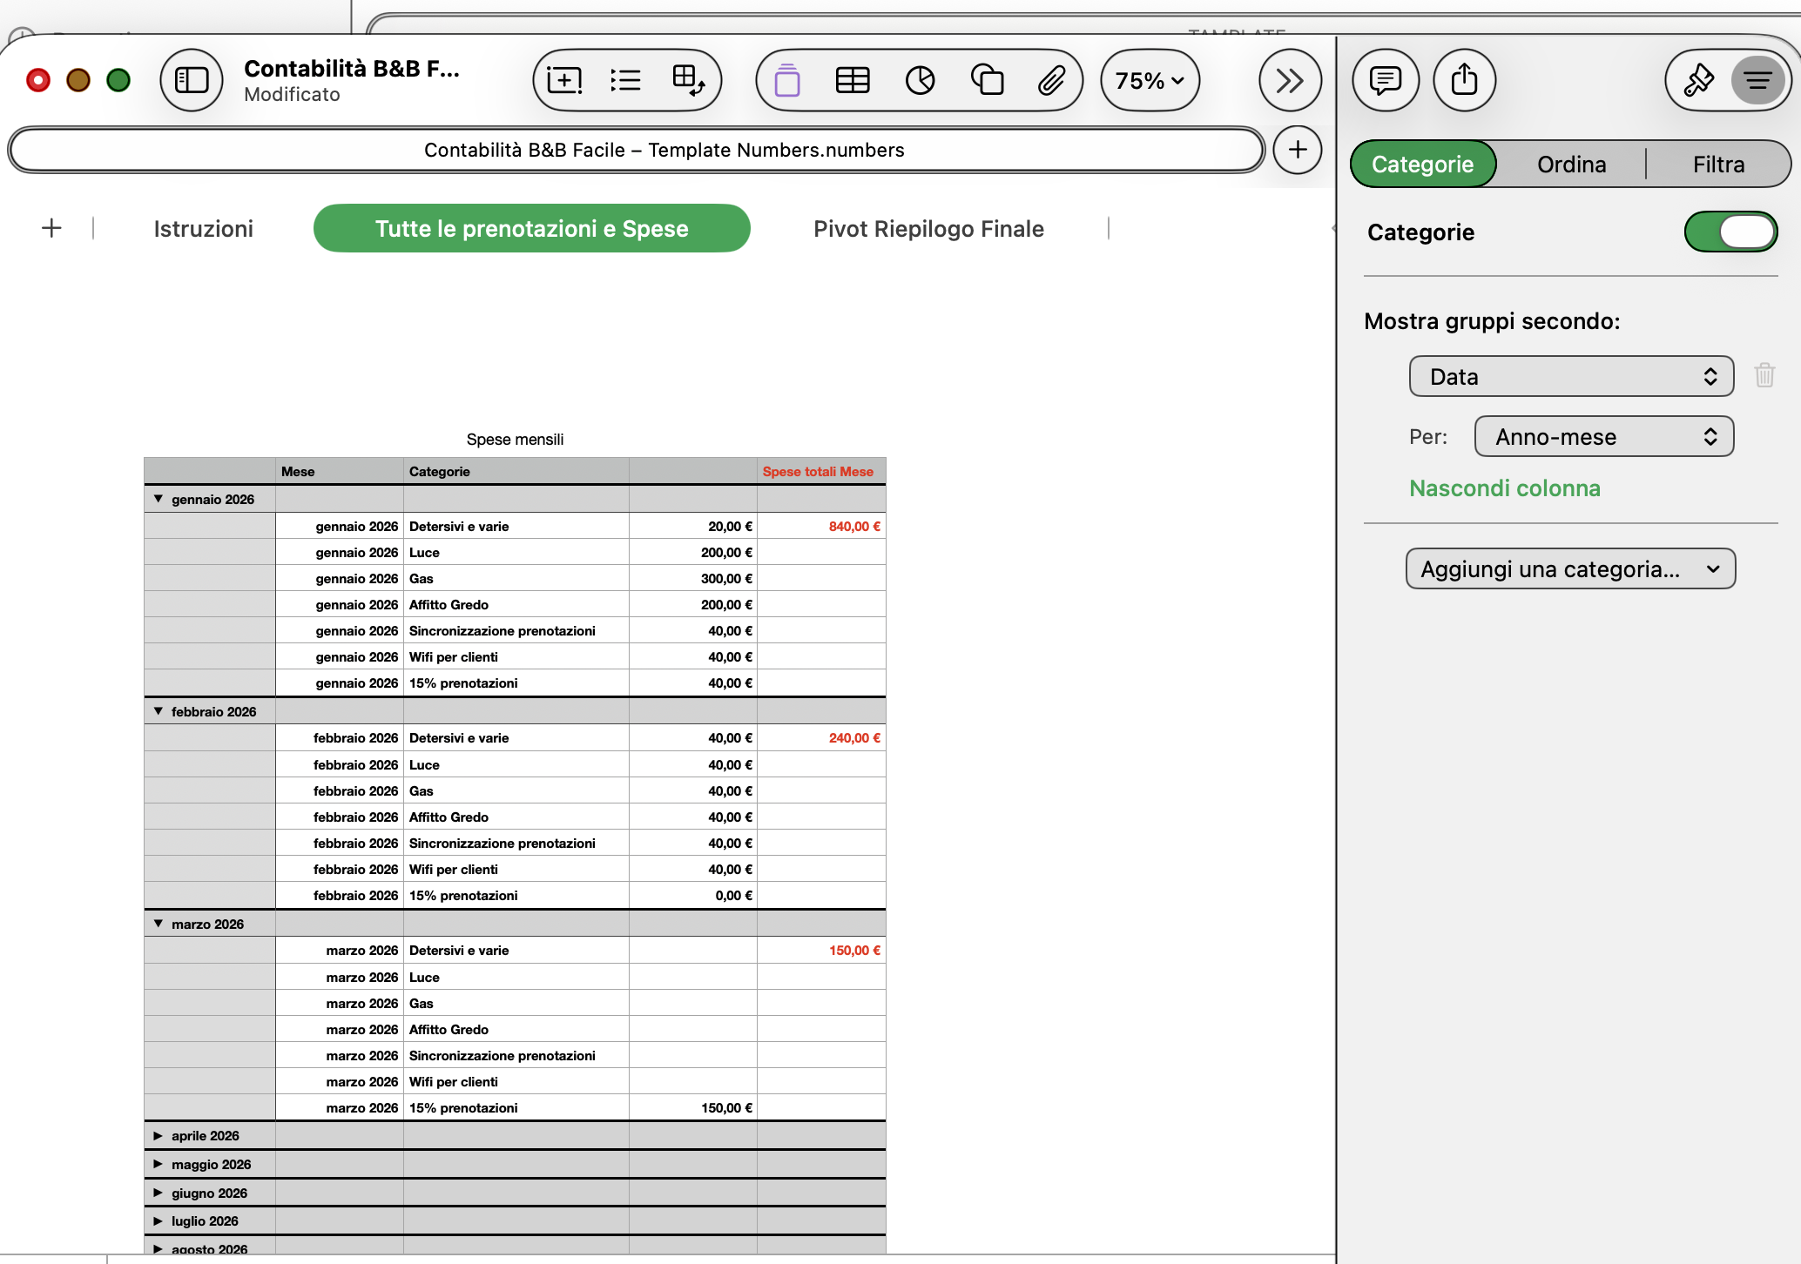Change zoom level from 75%
This screenshot has width=1801, height=1264.
[1150, 80]
